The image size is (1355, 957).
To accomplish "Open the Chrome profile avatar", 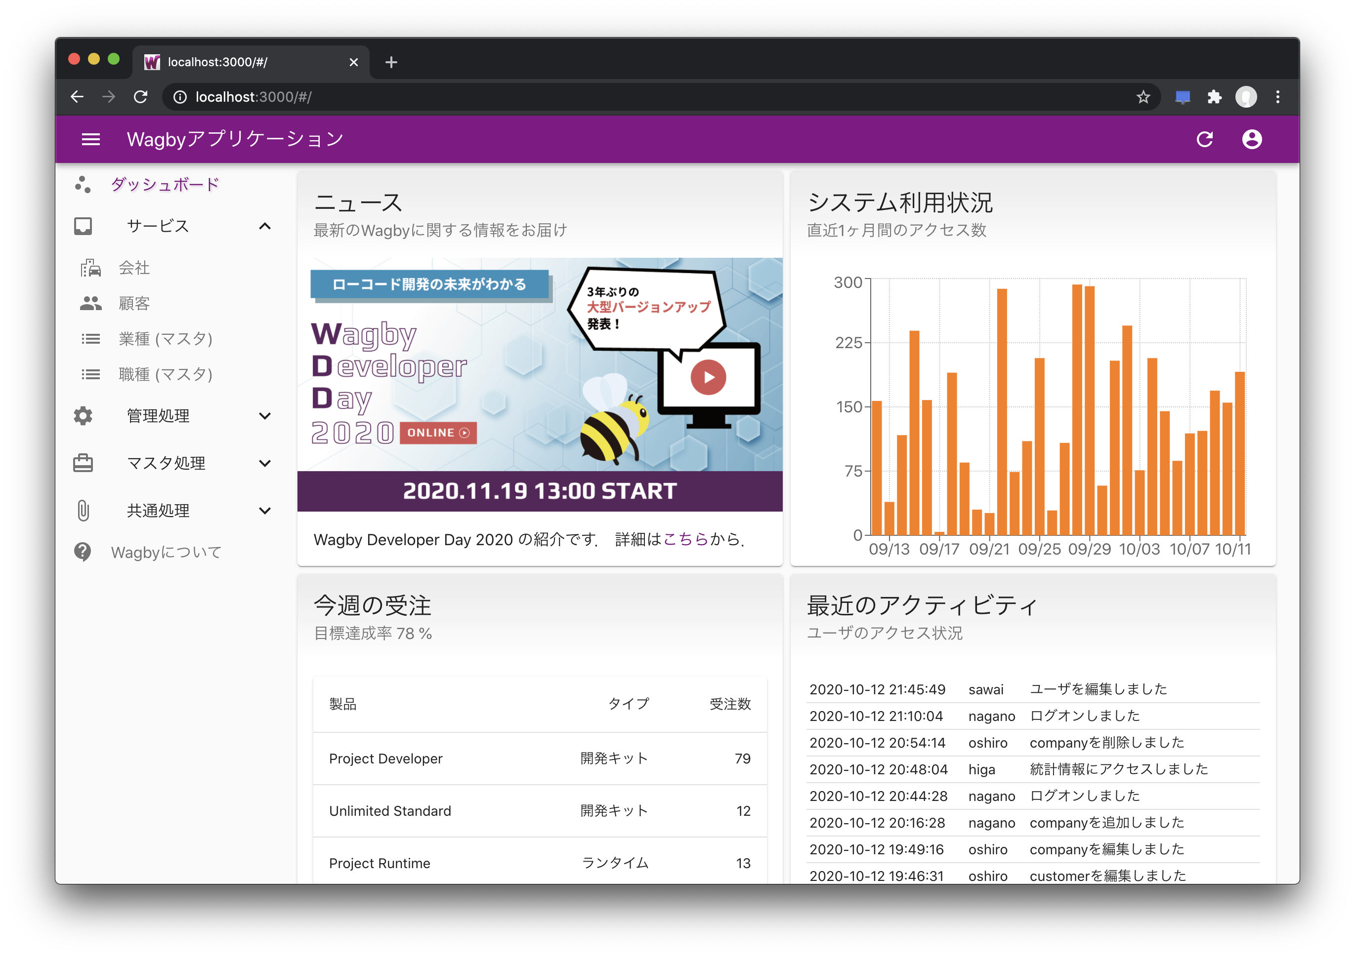I will [1246, 97].
